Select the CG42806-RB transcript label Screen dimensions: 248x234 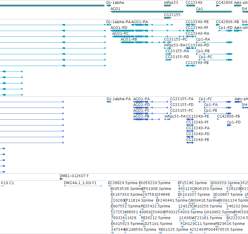[x=227, y=22]
